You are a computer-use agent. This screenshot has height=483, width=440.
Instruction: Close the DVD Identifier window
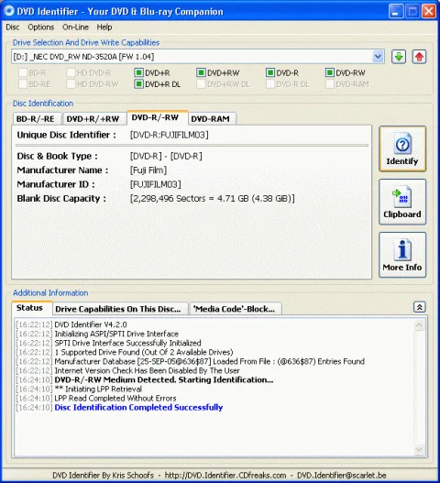(x=429, y=11)
